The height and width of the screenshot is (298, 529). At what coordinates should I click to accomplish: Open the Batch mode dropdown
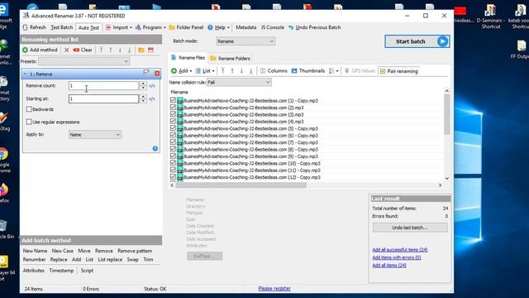(x=245, y=41)
